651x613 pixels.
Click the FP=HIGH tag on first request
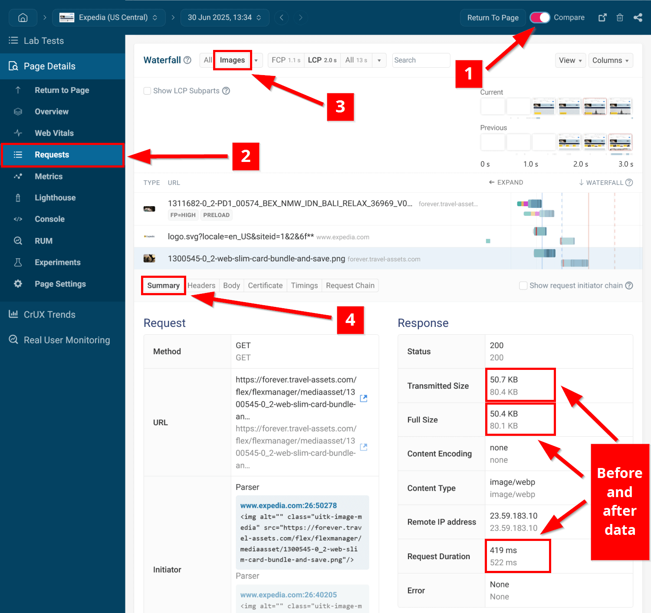(183, 215)
